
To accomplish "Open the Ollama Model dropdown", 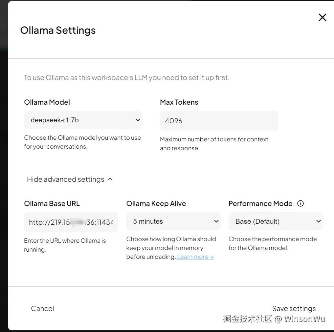I will pos(83,120).
